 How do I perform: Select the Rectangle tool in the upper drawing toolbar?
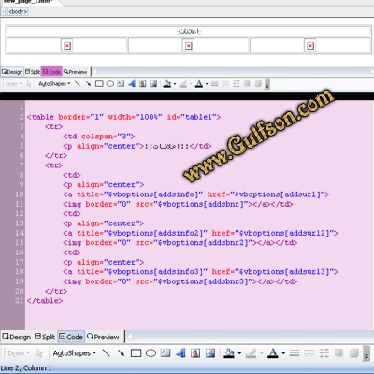coord(99,84)
